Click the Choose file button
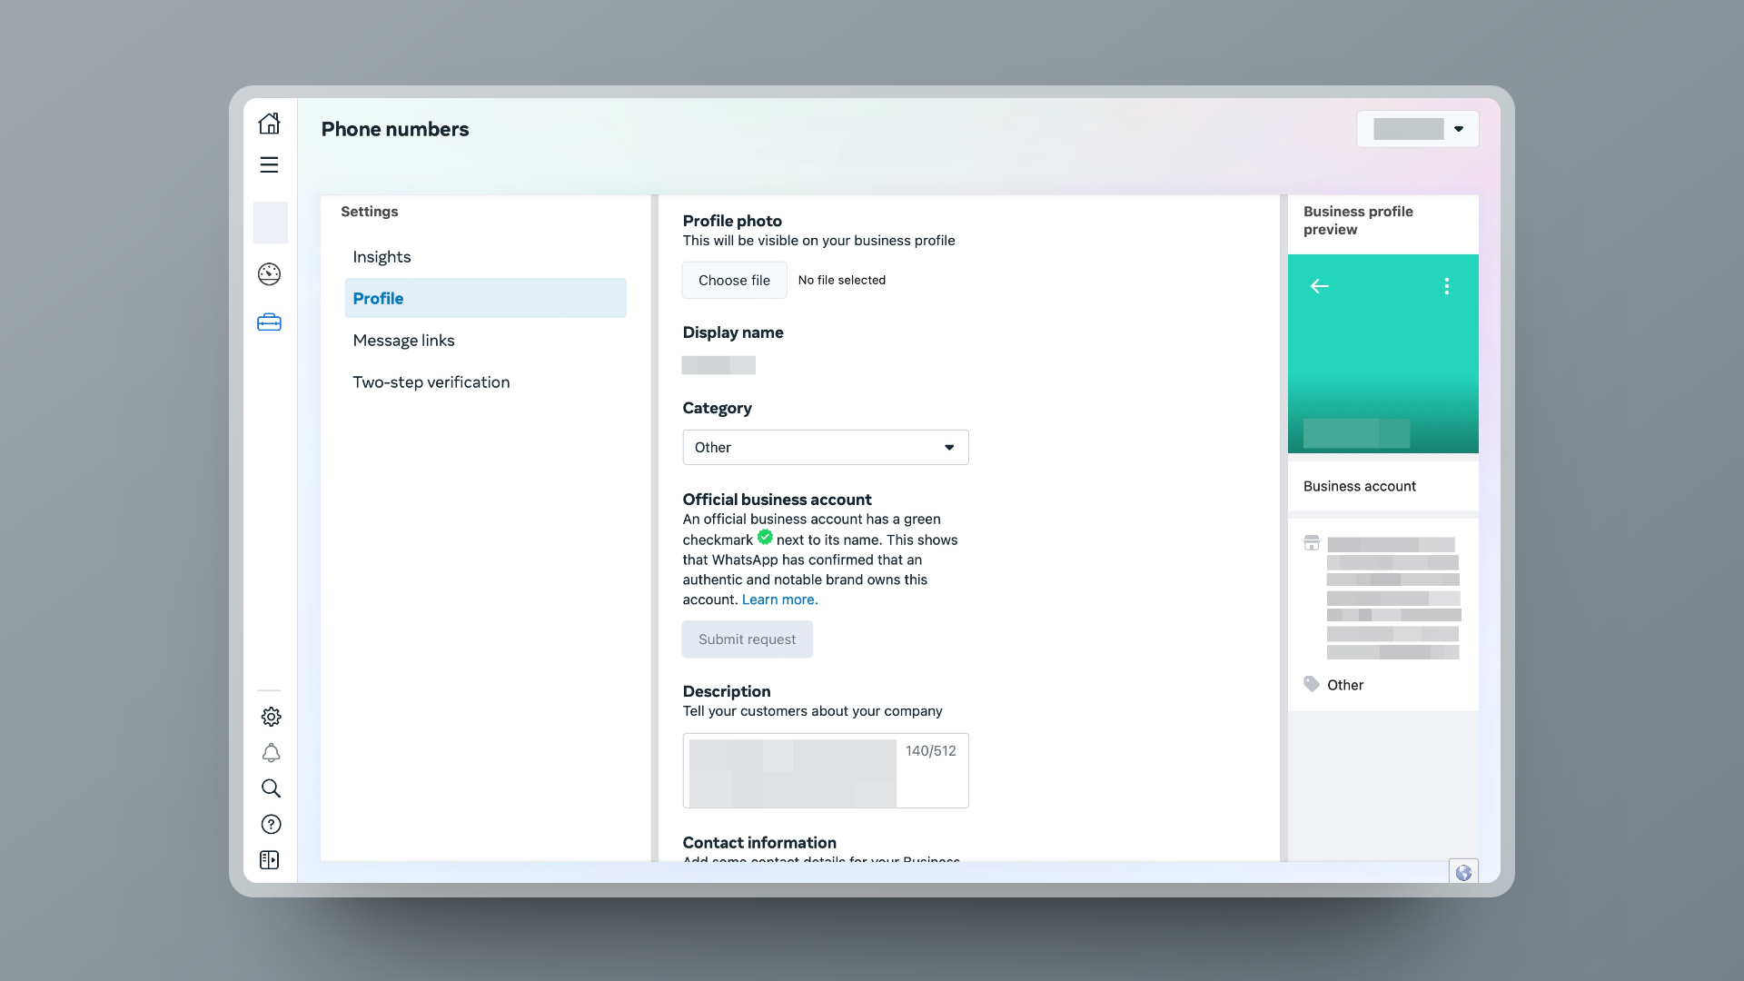Image resolution: width=1744 pixels, height=981 pixels. [x=734, y=281]
